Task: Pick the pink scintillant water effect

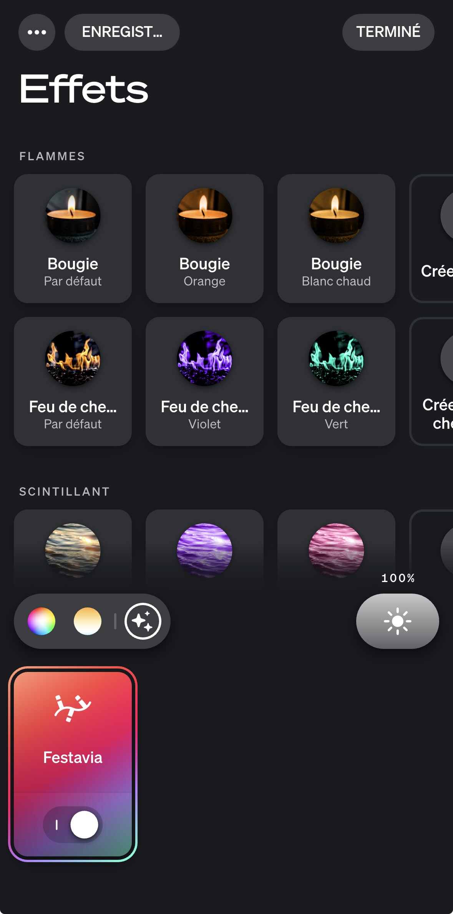Action: point(336,550)
